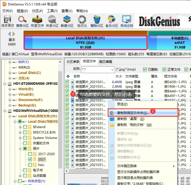Image resolution: width=191 pixels, height=185 pixels.
Task: Toggle the 正常文件 (normal files) filter checkbox
Action: (164, 69)
